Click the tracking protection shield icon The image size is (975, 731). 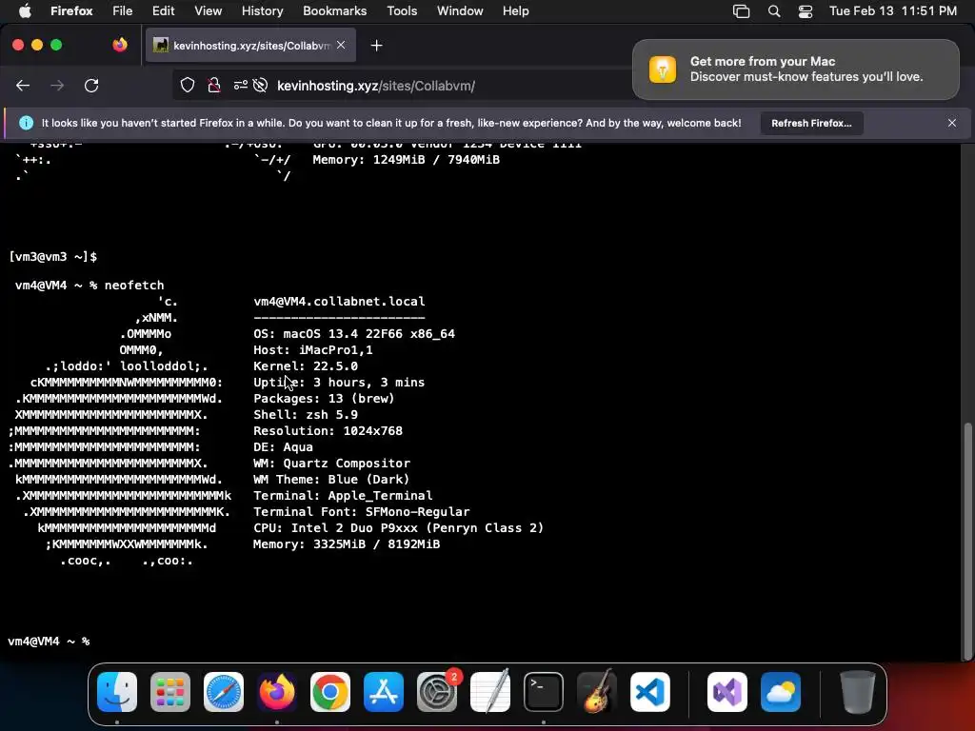point(188,86)
